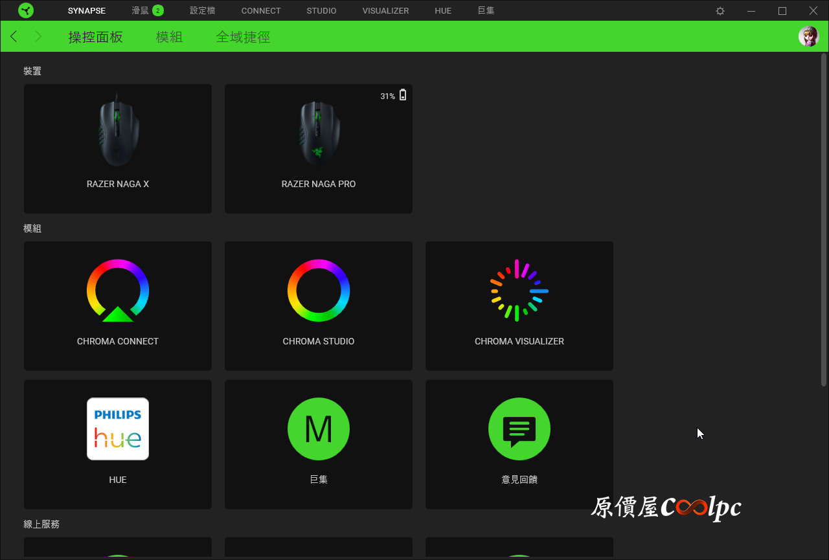829x560 pixels.
Task: Open the user profile avatar
Action: [x=809, y=36]
